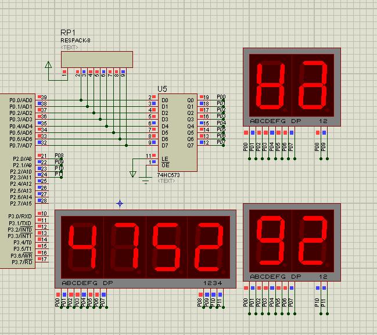Click the D7 input label on U5
This screenshot has height=335, width=377.
(165, 145)
